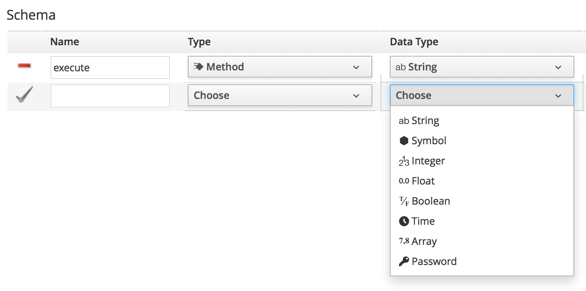Choose the key icon for Password
The height and width of the screenshot is (291, 586).
coord(404,262)
